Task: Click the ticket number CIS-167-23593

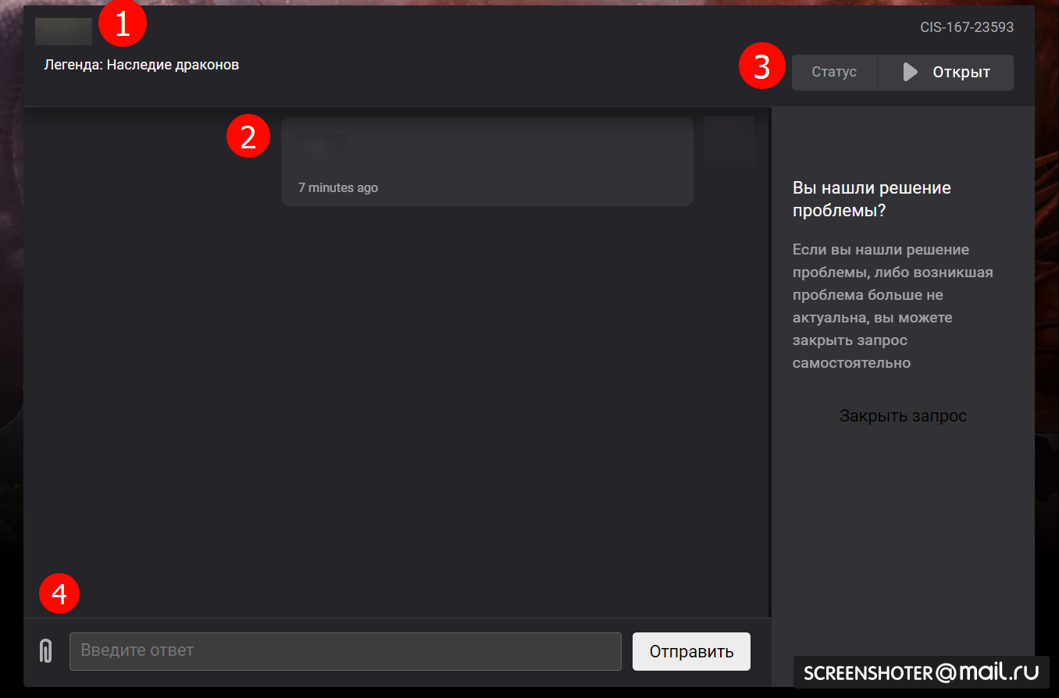Action: coord(967,27)
